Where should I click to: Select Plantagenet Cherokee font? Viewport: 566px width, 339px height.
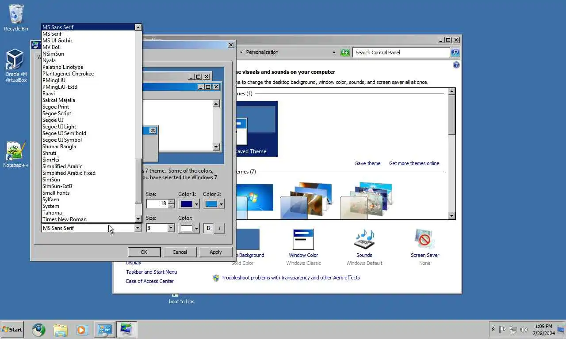point(88,74)
